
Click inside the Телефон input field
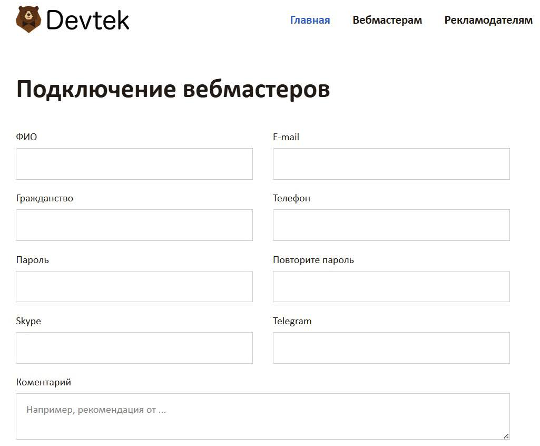coord(390,225)
